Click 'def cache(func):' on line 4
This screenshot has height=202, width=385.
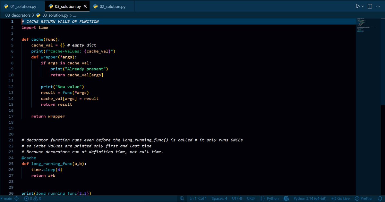(41, 39)
